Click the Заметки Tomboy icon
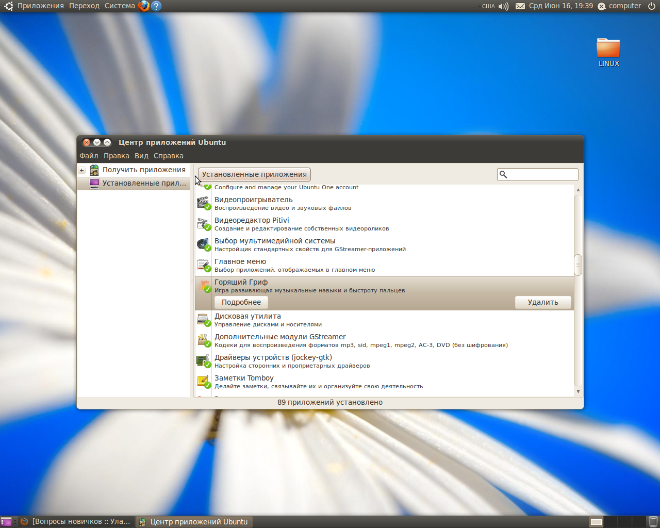Image resolution: width=660 pixels, height=528 pixels. (x=203, y=381)
